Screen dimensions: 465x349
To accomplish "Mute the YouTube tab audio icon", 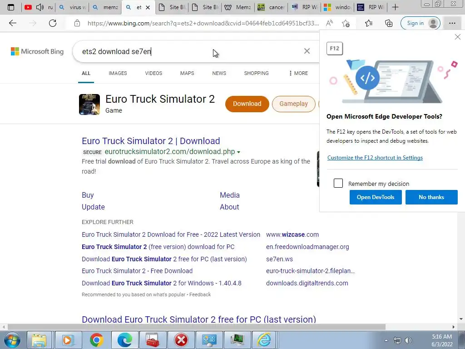I will tap(40, 7).
